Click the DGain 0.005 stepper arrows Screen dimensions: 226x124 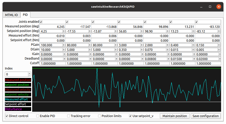[219, 50]
